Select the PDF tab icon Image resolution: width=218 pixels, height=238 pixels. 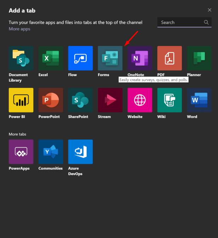coord(170,58)
